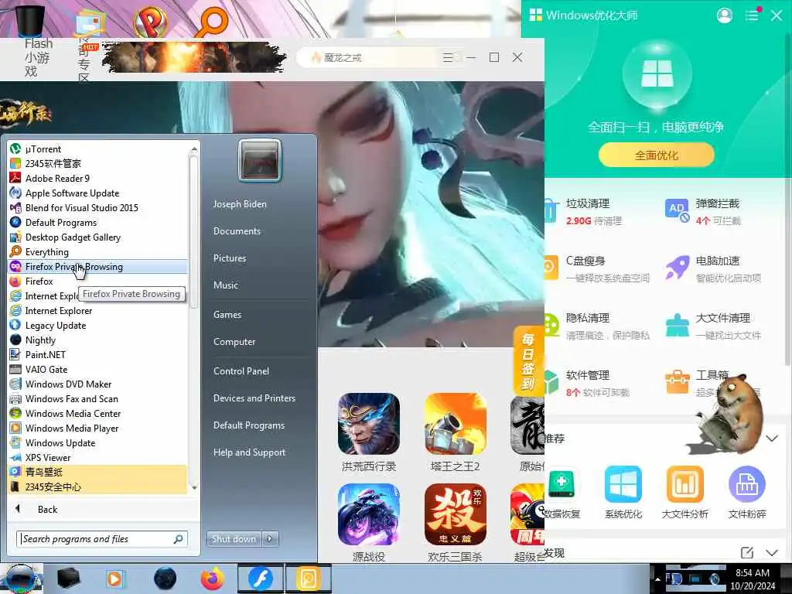Open 青鸟壁纸 entry

click(97, 473)
